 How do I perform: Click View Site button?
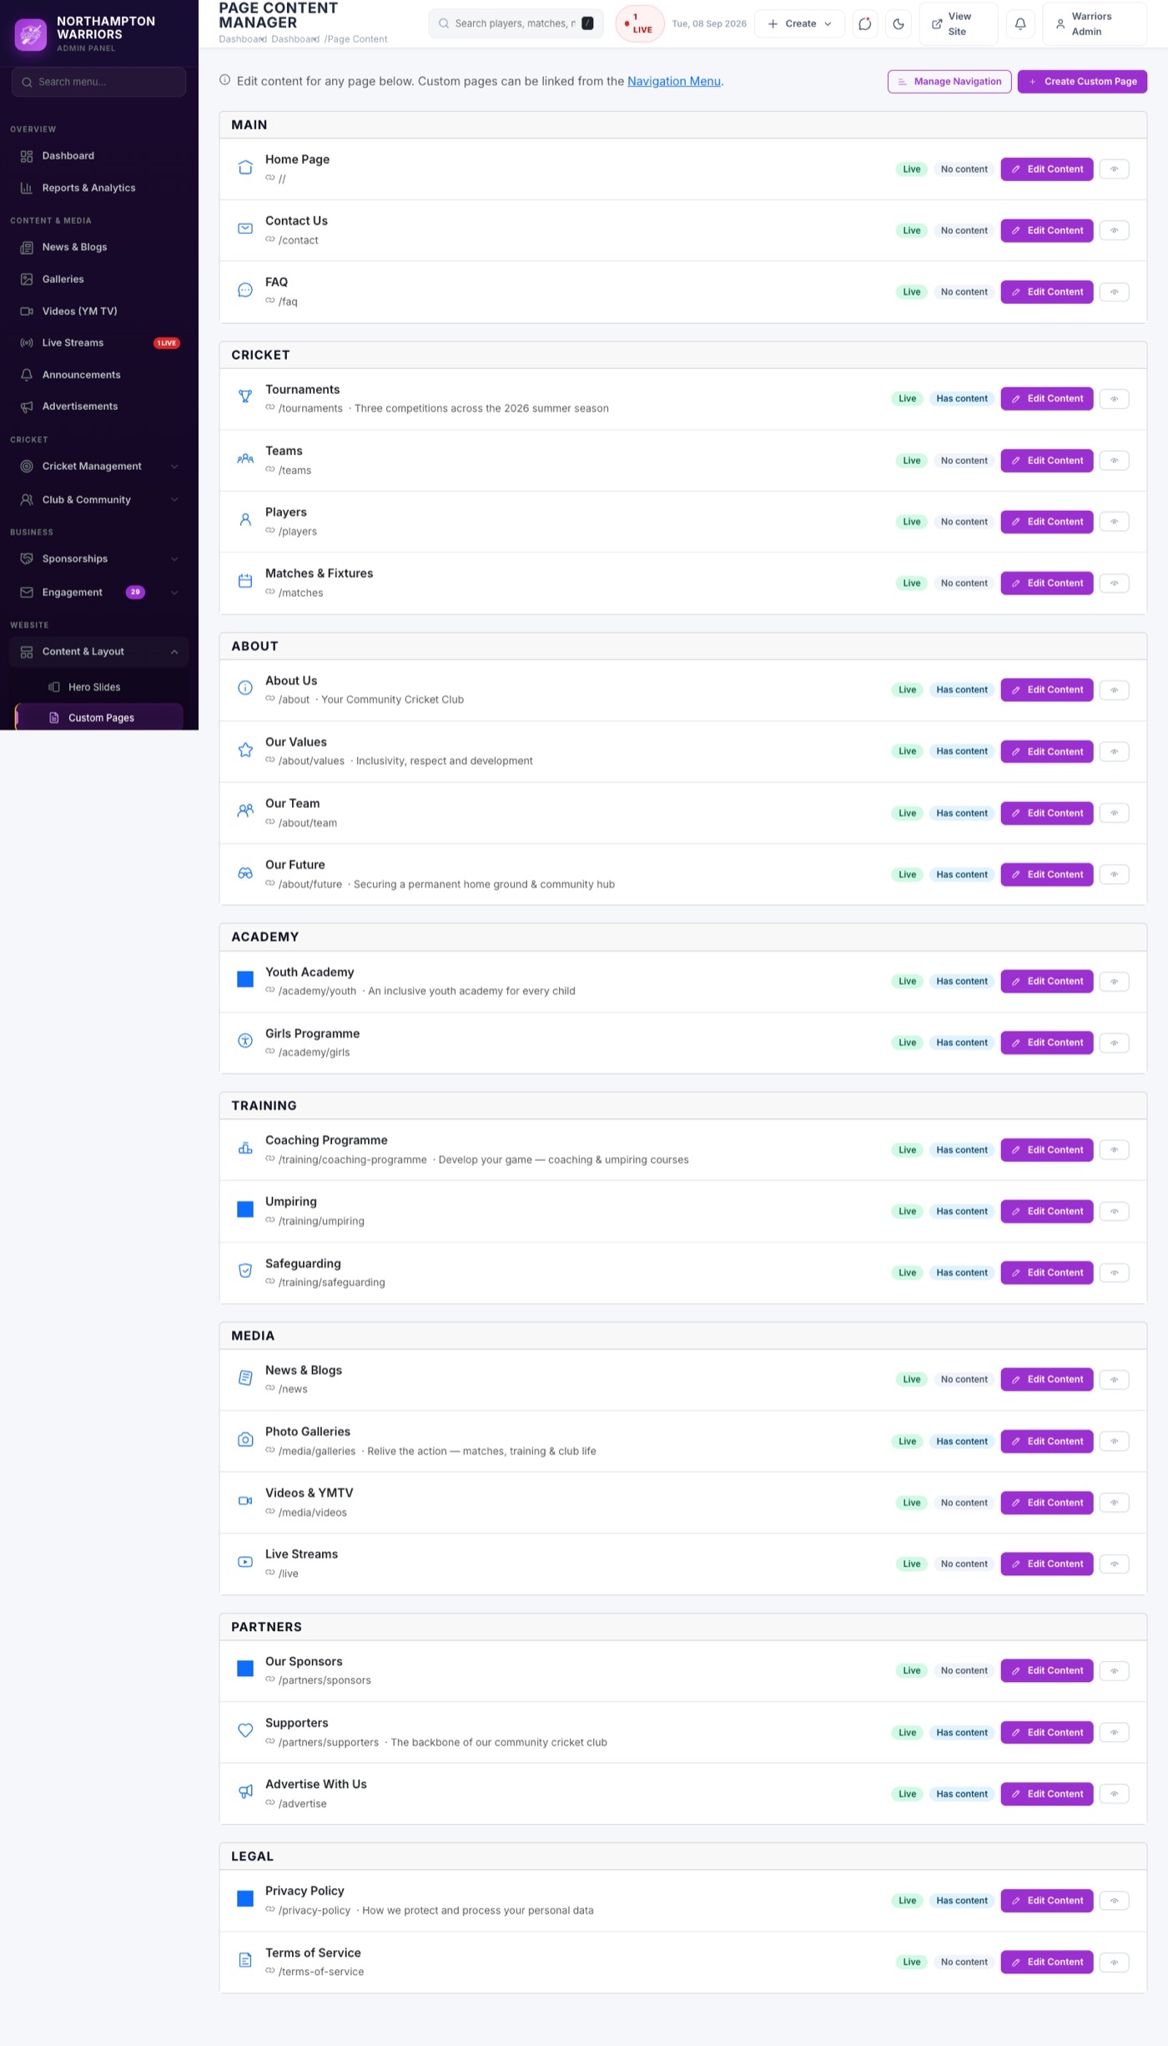[x=958, y=23]
